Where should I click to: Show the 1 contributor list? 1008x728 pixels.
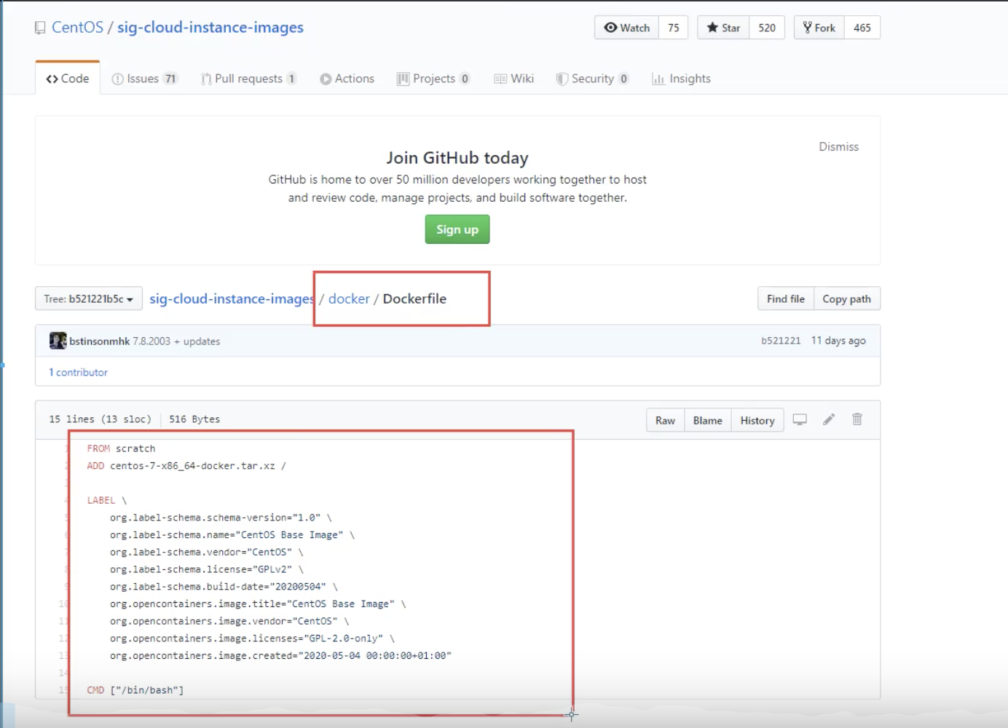tap(78, 372)
